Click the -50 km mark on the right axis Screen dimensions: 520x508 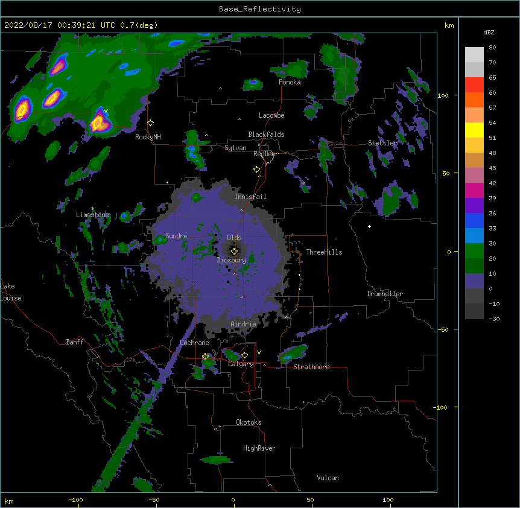(x=443, y=329)
